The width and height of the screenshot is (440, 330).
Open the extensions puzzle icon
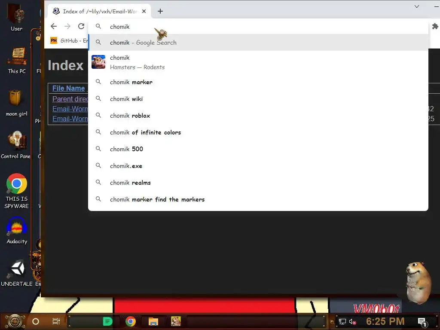click(435, 26)
